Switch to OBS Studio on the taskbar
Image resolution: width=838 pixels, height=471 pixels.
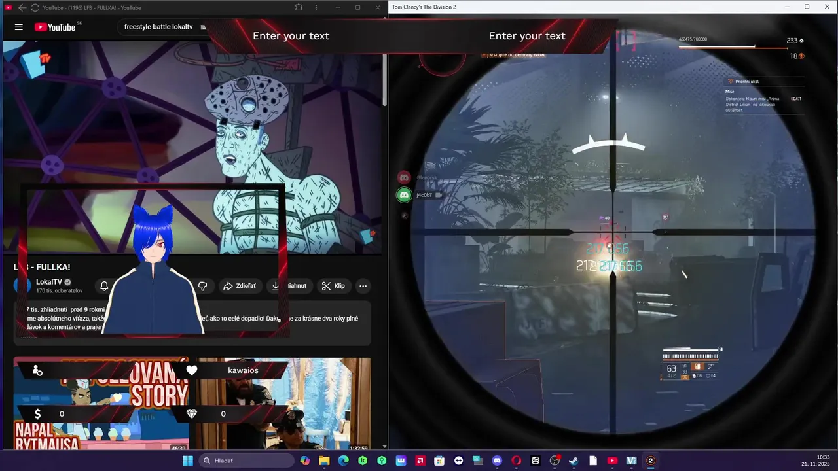click(555, 461)
